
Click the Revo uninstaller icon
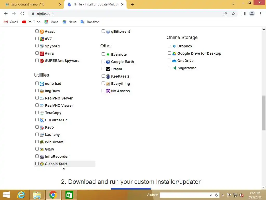[x=42, y=128]
